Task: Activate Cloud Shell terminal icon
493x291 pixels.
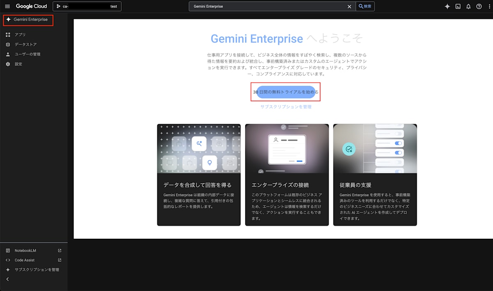Action: click(x=458, y=6)
